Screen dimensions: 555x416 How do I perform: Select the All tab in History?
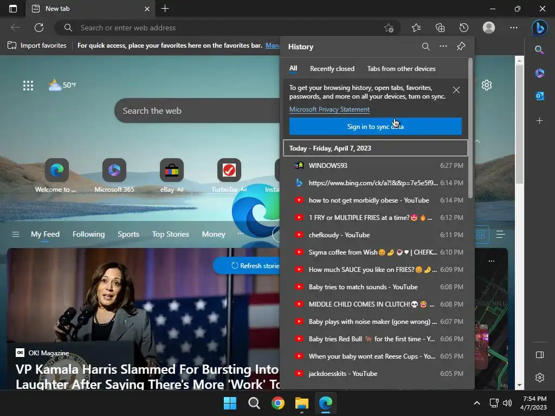click(x=293, y=69)
